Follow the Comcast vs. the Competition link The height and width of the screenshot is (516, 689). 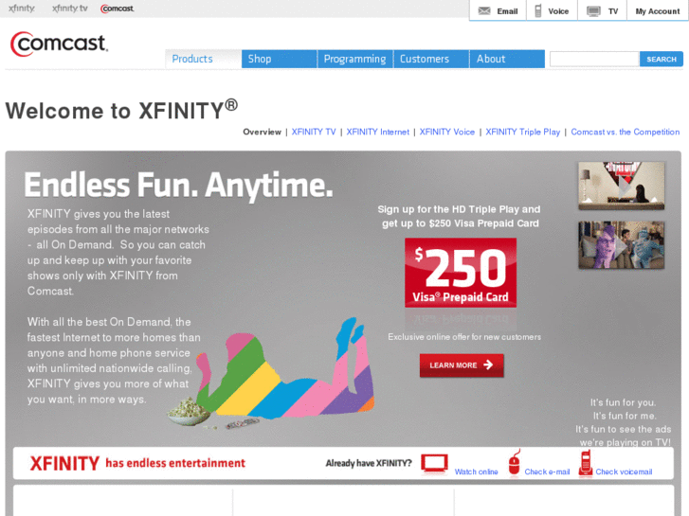point(625,132)
